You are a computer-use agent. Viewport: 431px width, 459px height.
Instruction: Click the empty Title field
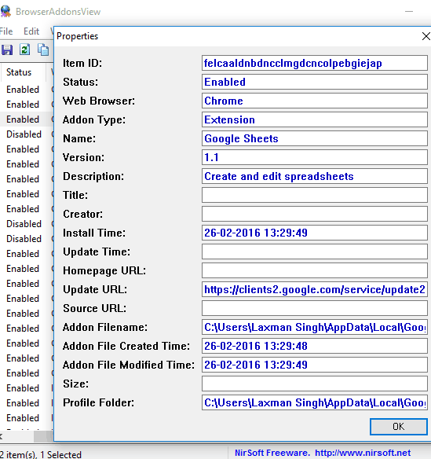[315, 195]
